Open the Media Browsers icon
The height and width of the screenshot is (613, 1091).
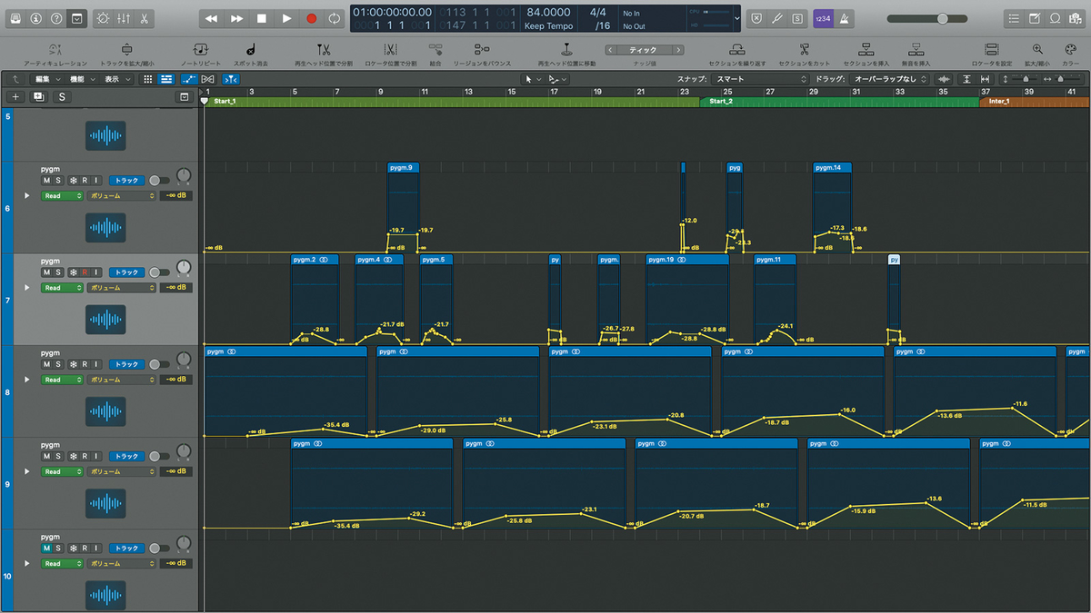point(1076,18)
